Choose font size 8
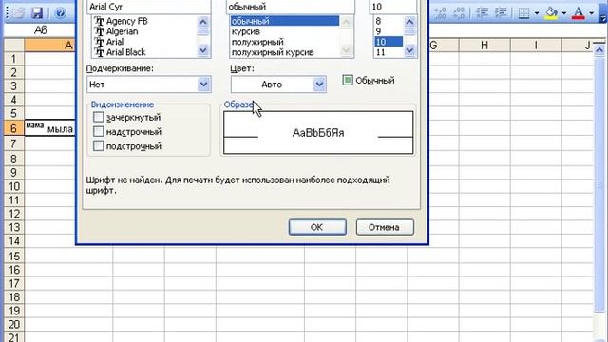 pyautogui.click(x=378, y=21)
